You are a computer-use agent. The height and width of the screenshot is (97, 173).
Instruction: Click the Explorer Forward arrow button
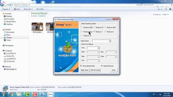point(5,5)
